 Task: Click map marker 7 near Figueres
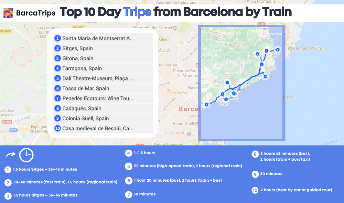click(266, 50)
